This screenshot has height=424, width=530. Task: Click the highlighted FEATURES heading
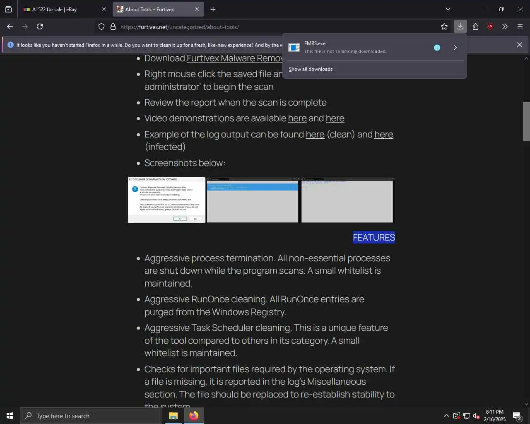pos(374,237)
